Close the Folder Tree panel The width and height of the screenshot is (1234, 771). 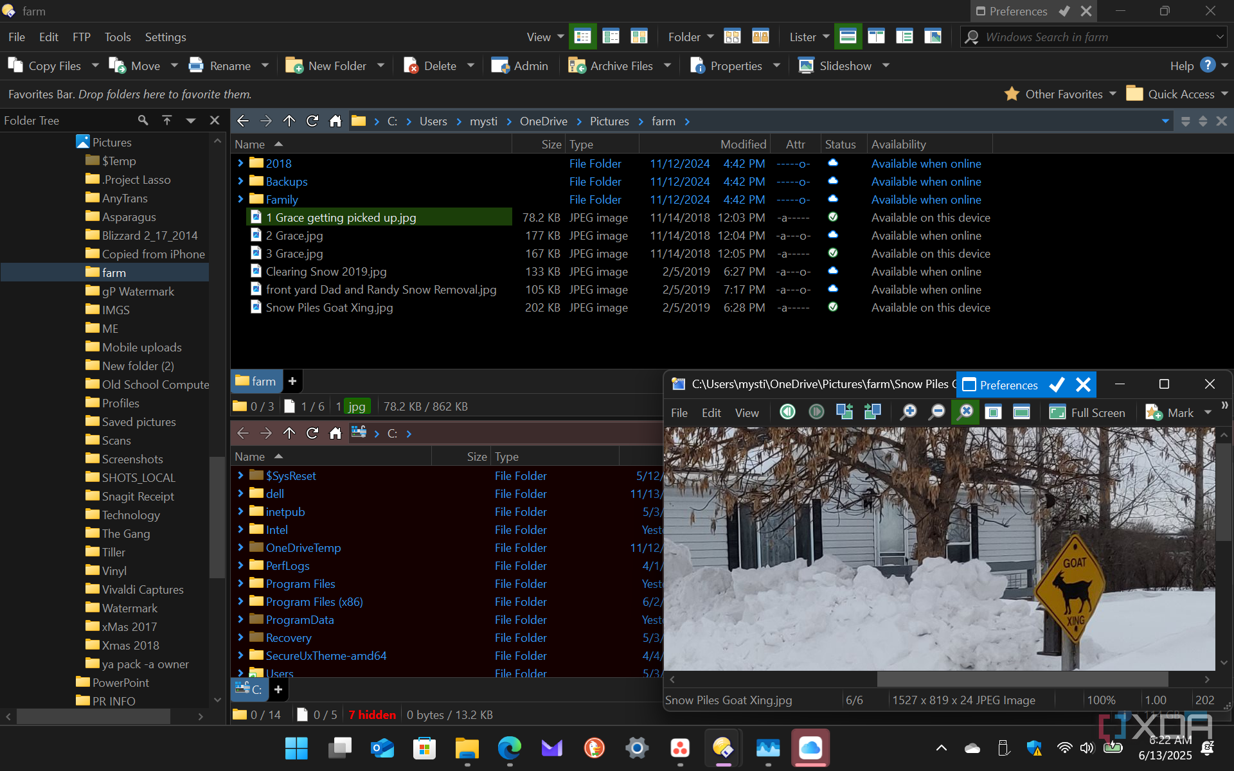(215, 120)
